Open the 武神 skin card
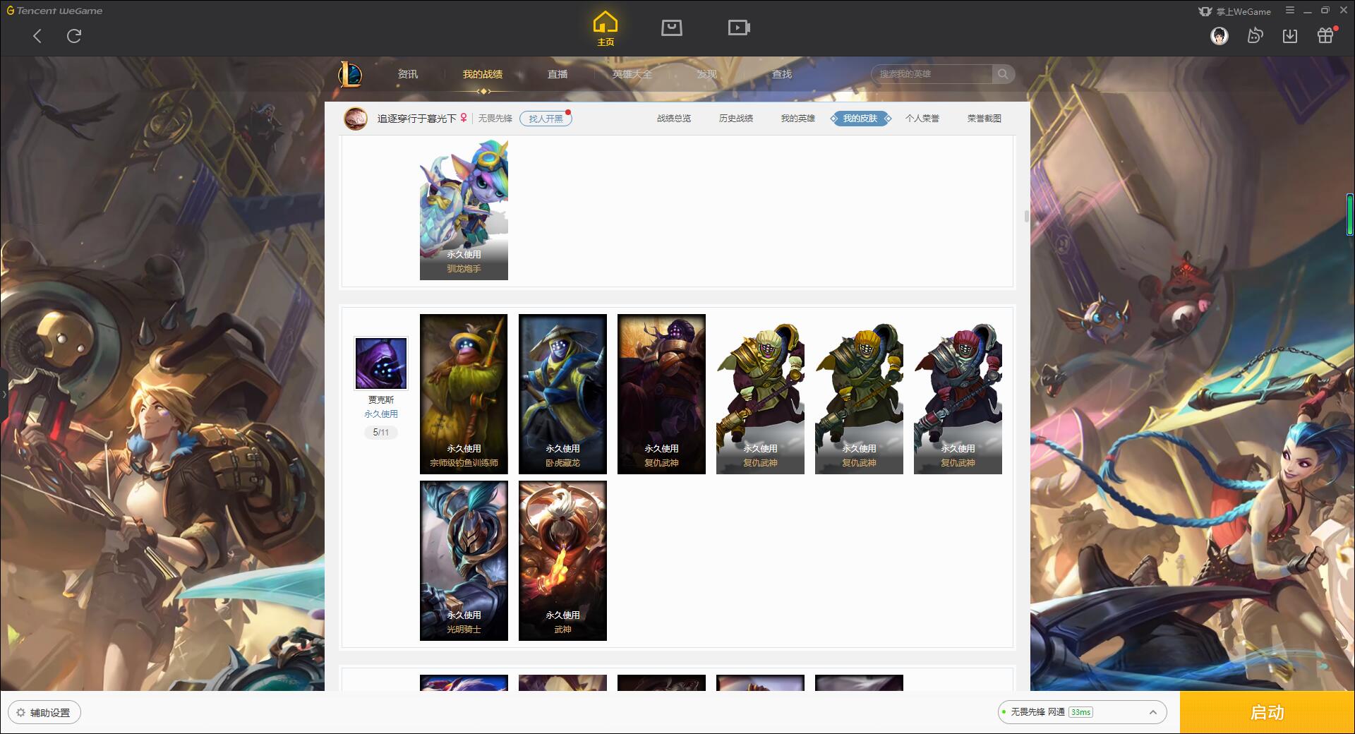Image resolution: width=1355 pixels, height=734 pixels. (562, 561)
